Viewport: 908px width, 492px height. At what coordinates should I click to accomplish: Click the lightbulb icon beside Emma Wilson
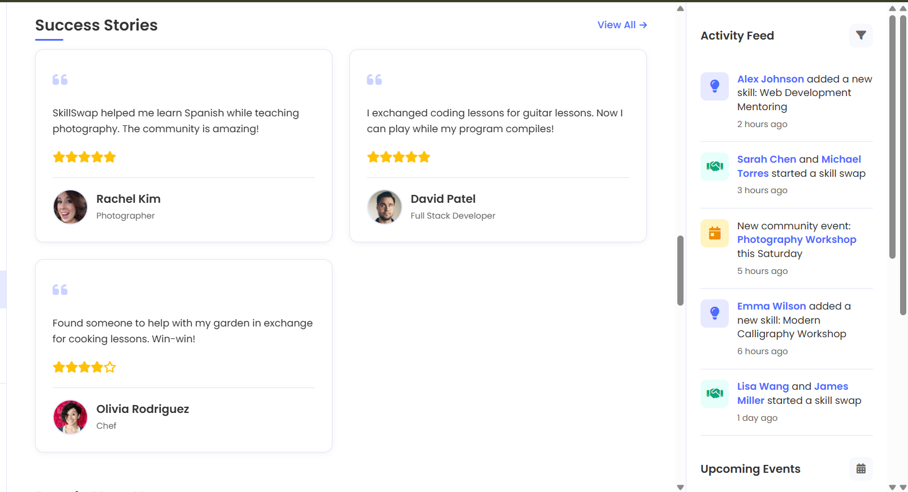[715, 314]
